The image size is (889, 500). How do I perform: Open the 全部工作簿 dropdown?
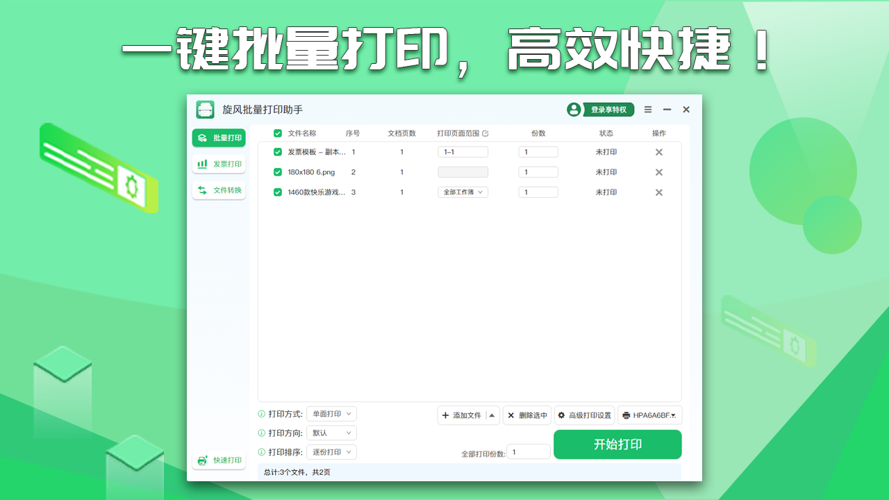[x=463, y=192]
